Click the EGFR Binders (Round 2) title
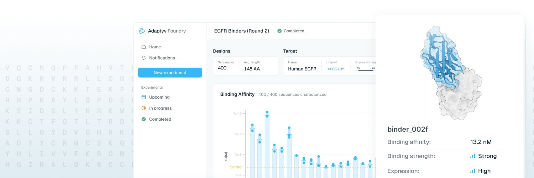 (x=241, y=31)
